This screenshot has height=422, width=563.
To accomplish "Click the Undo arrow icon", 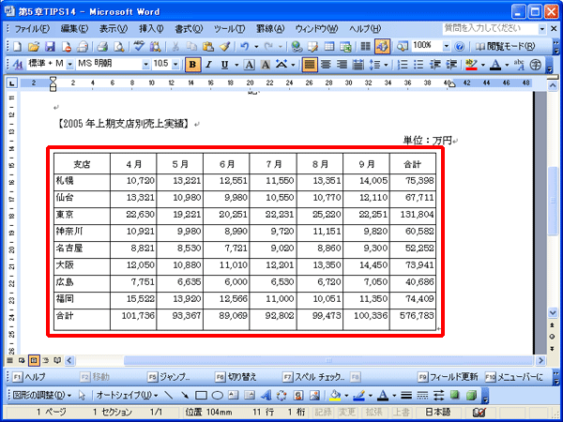I will [x=245, y=47].
